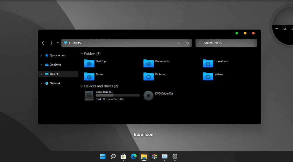Click the yellow window control dot

(x=245, y=33)
